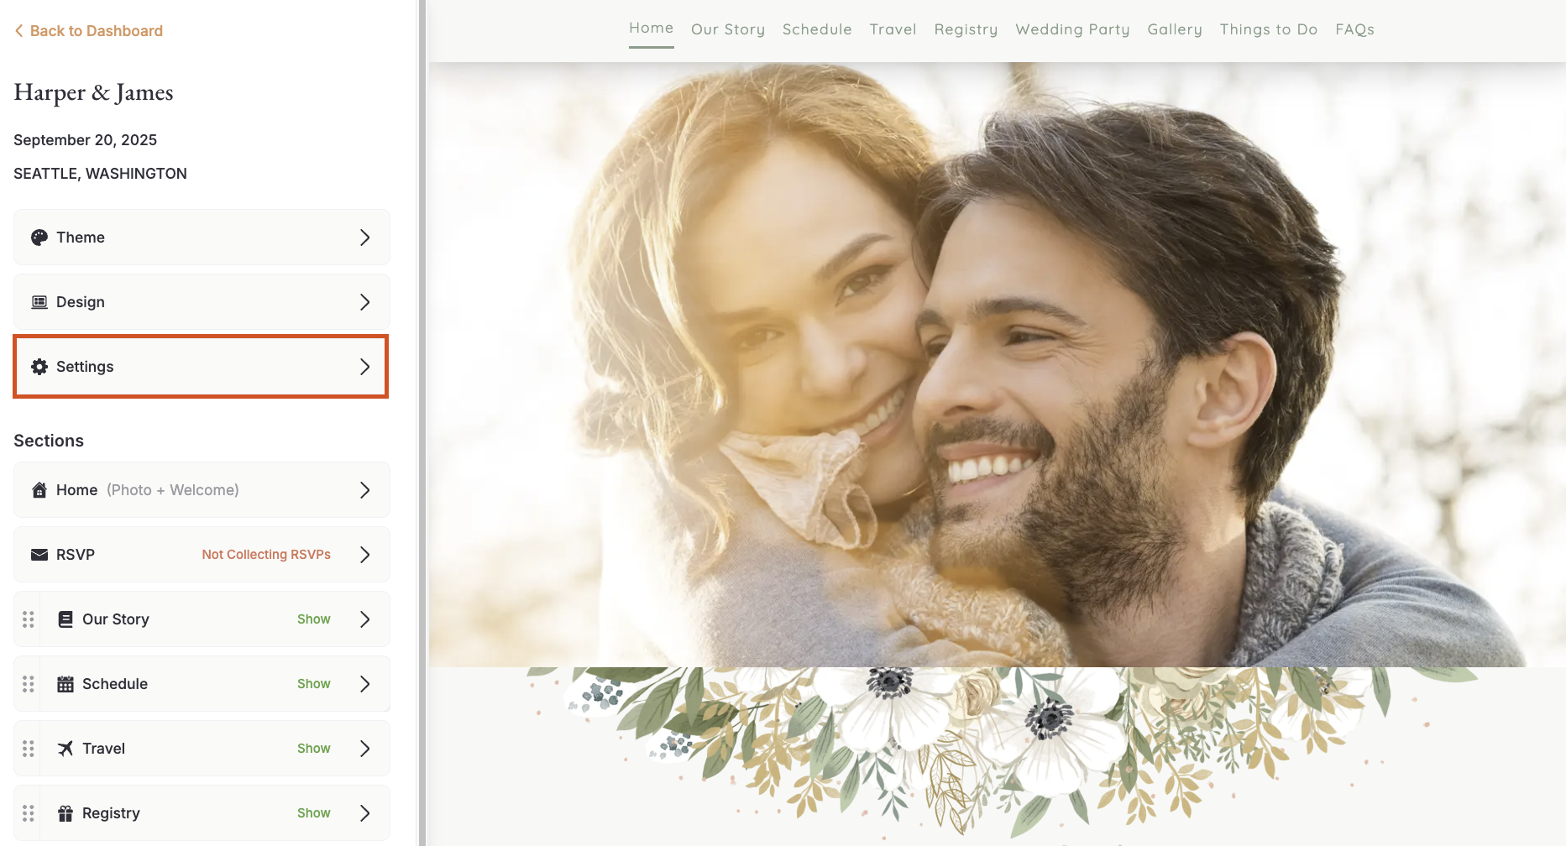
Task: Grab the Our Story drag handle
Action: pos(29,619)
